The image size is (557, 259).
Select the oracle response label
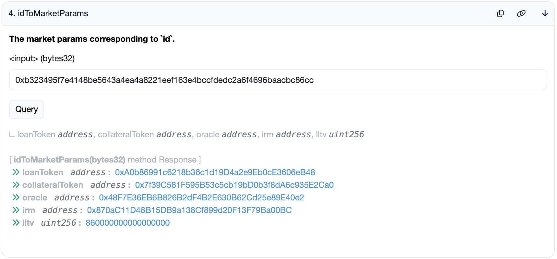click(35, 197)
